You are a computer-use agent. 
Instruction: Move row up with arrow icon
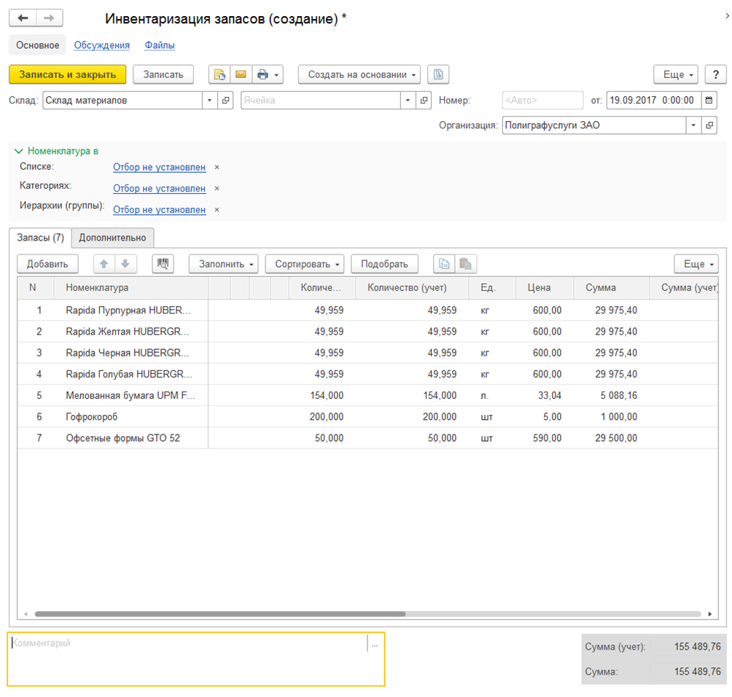(x=104, y=264)
